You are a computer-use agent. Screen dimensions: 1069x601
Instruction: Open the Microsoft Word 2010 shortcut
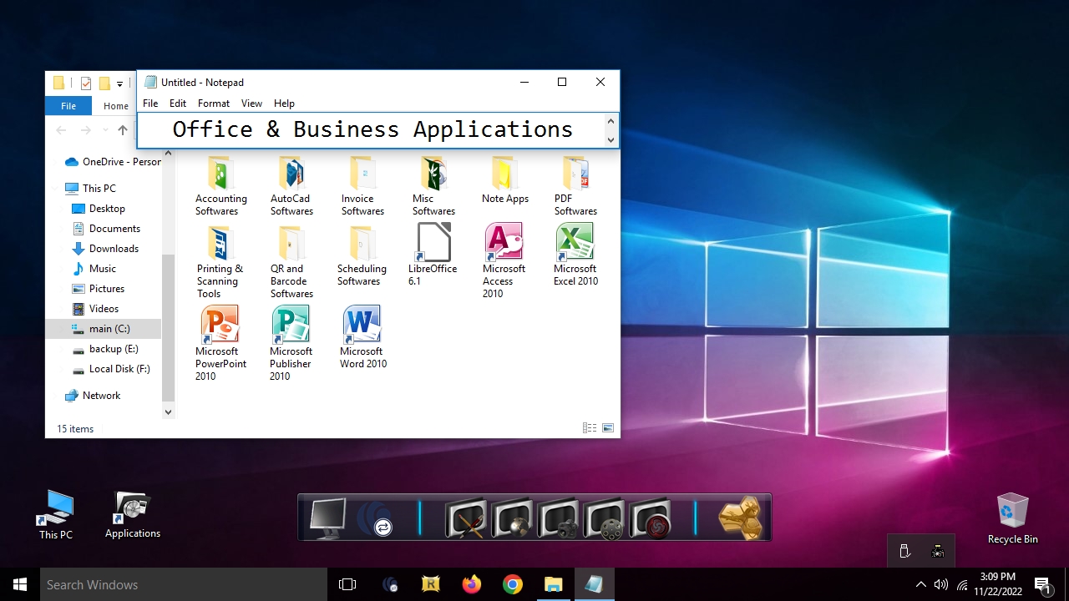click(362, 326)
